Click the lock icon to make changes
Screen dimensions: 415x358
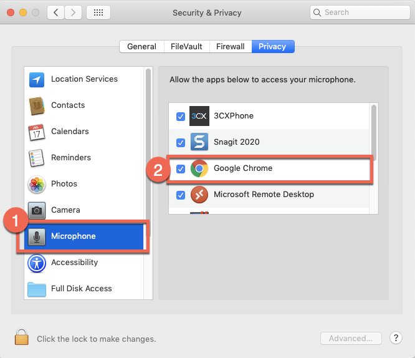[22, 337]
